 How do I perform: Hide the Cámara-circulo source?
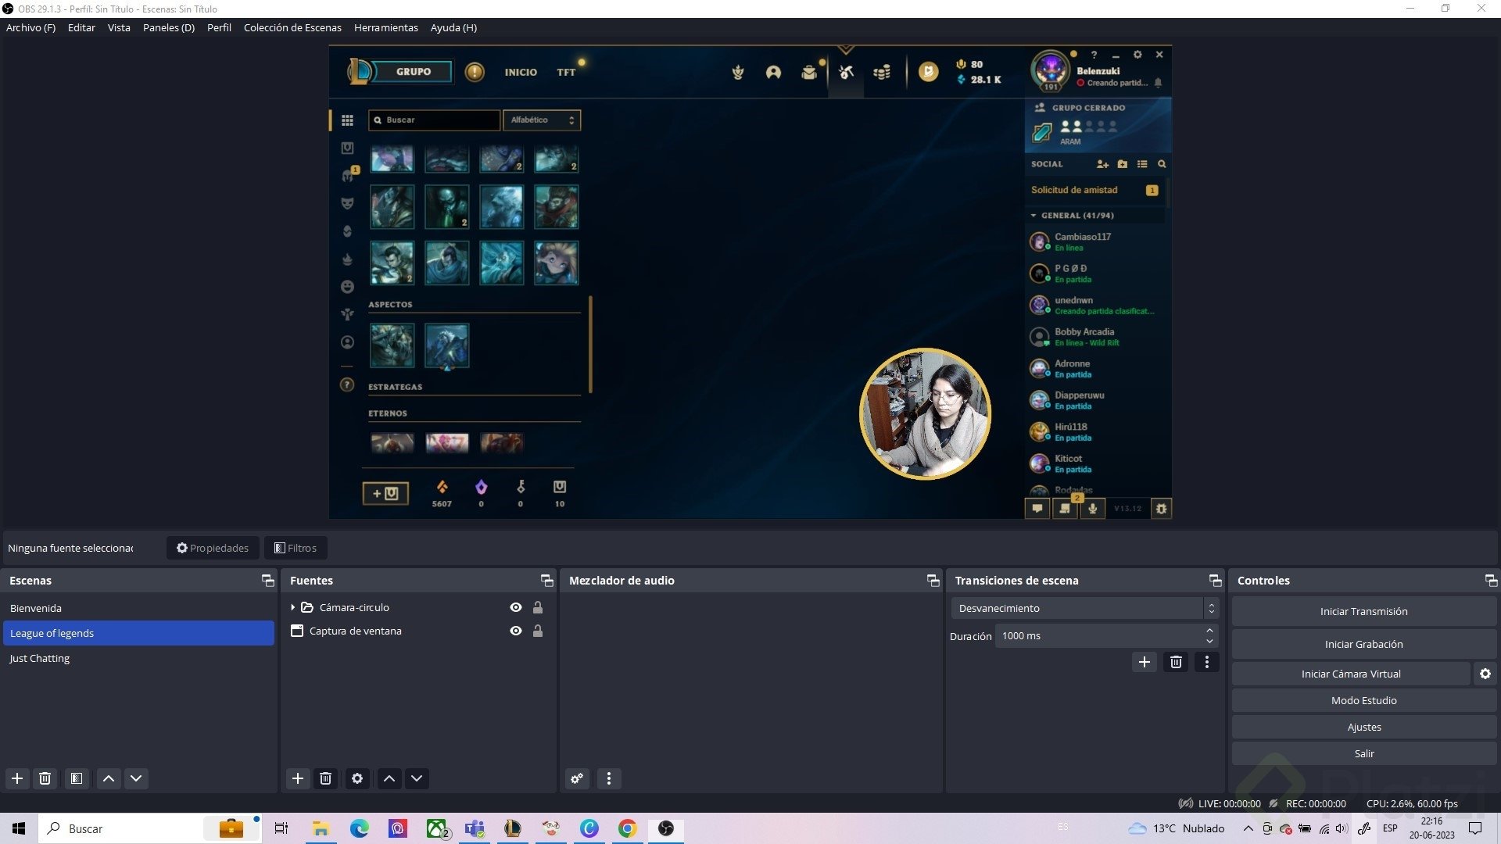(x=515, y=607)
